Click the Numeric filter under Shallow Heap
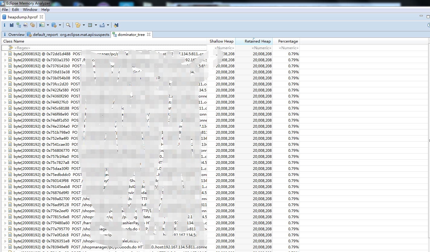The width and height of the screenshot is (430, 252). pyautogui.click(x=221, y=48)
